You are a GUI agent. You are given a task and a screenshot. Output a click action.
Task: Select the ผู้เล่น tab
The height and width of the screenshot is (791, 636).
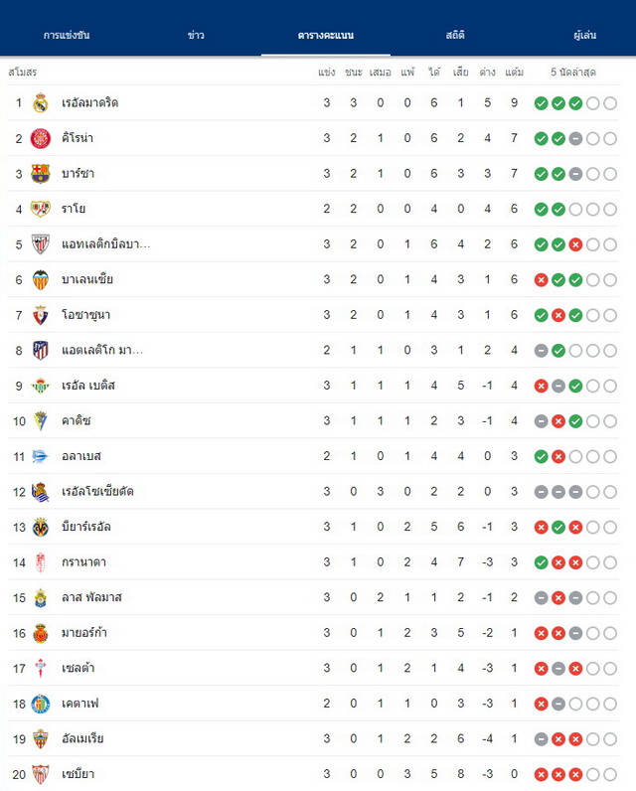[x=584, y=35]
